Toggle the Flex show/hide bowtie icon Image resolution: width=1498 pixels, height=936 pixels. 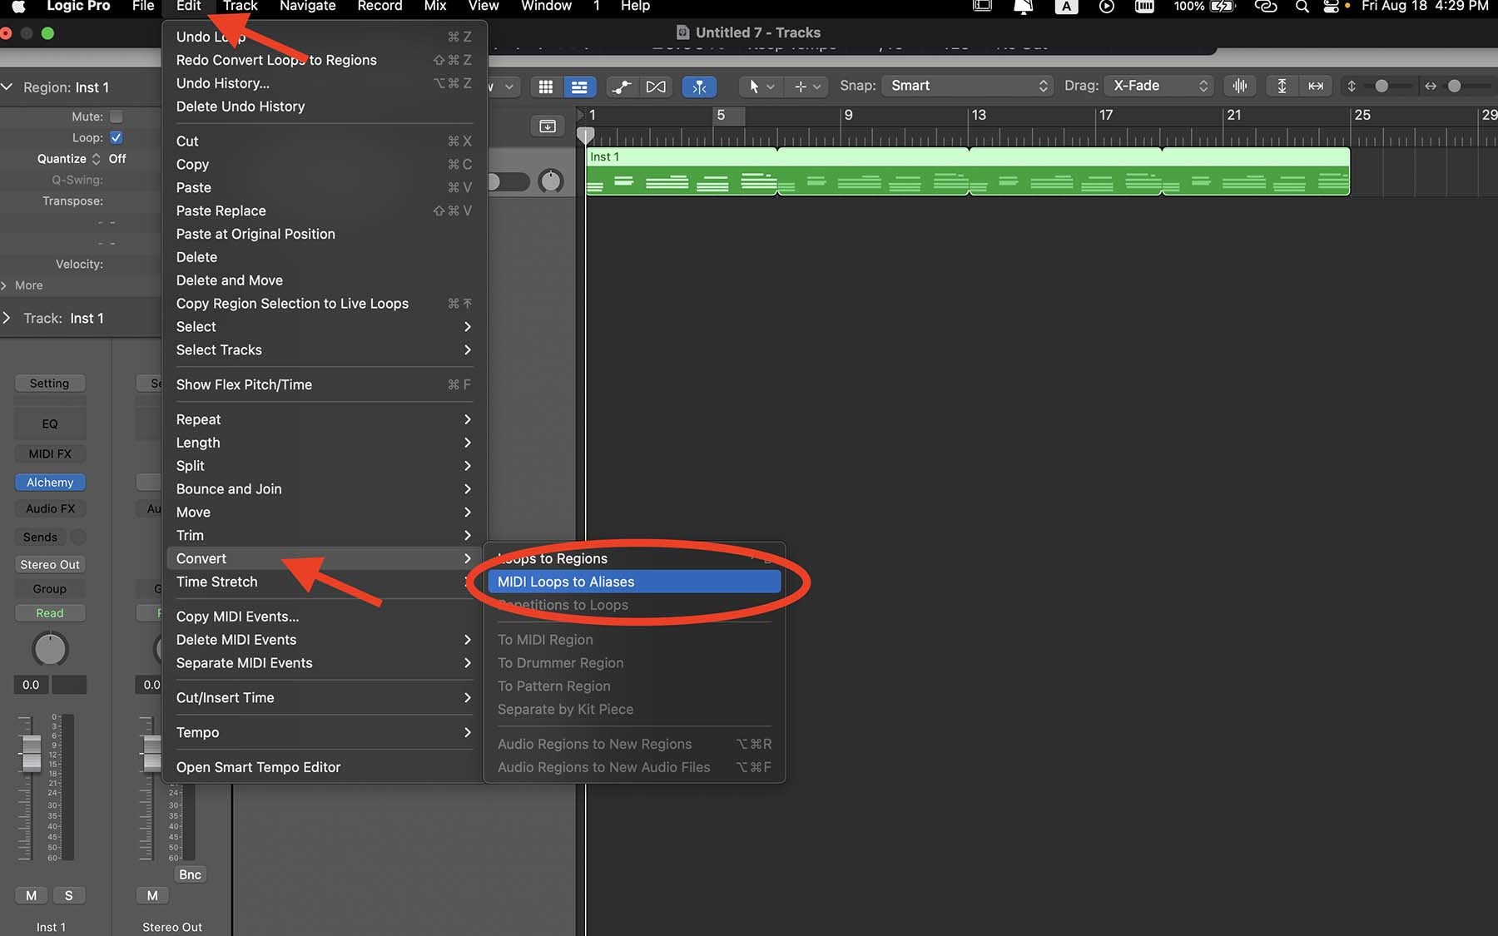point(656,86)
